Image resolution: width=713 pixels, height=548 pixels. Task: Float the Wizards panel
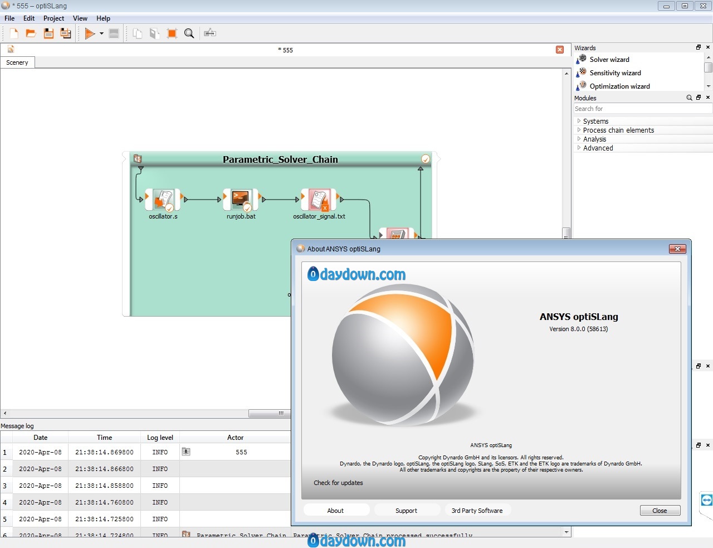pos(699,47)
